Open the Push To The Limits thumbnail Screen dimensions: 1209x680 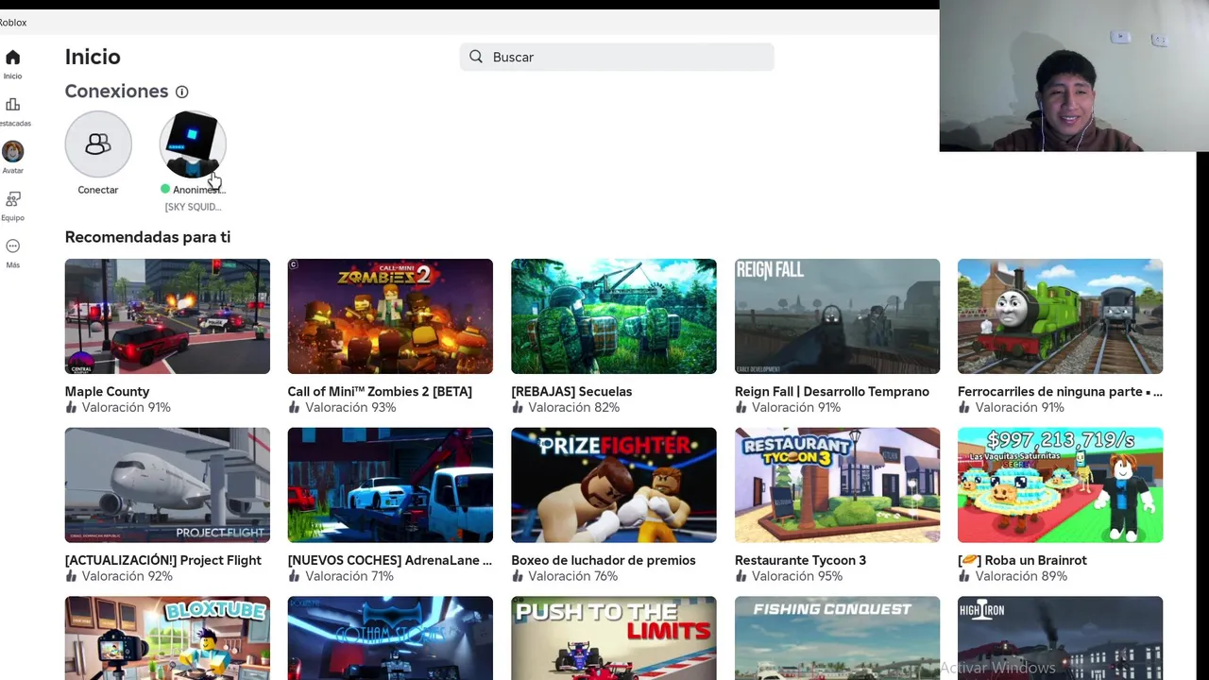click(614, 638)
